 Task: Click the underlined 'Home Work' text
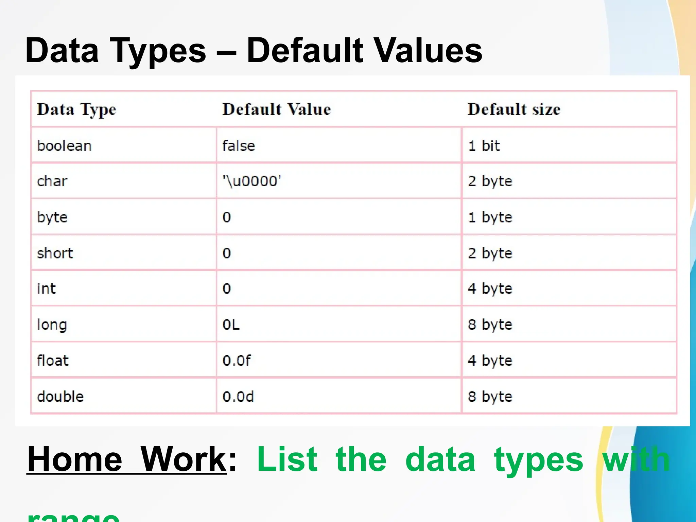pos(126,459)
